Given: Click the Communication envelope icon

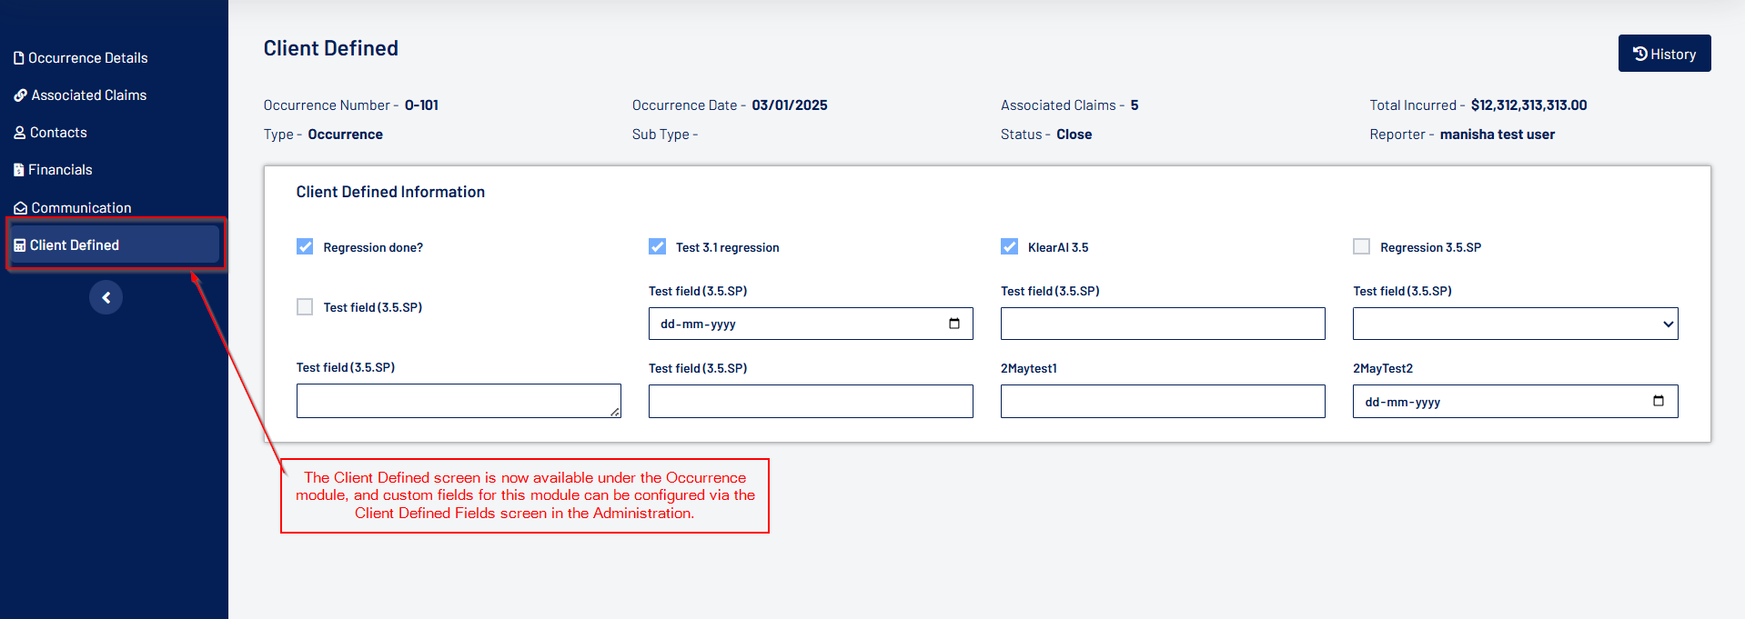Looking at the screenshot, I should pos(20,208).
